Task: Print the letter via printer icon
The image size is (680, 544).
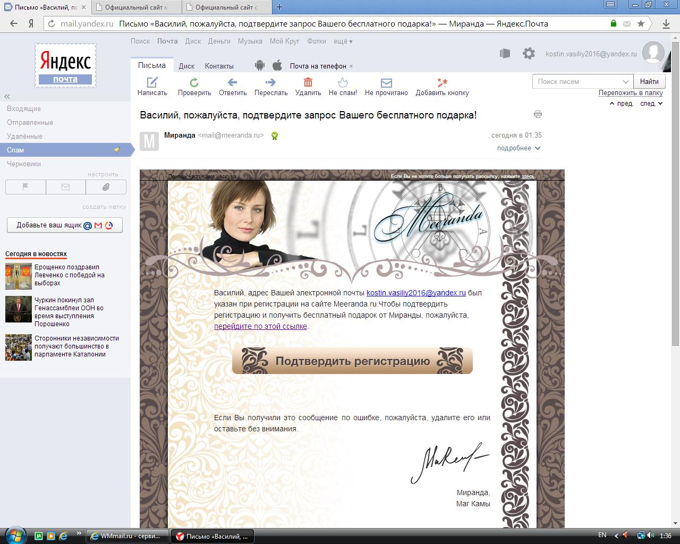Action: coord(538,114)
